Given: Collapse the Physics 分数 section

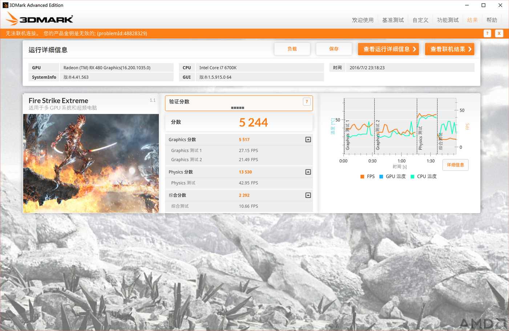Looking at the screenshot, I should (x=308, y=172).
